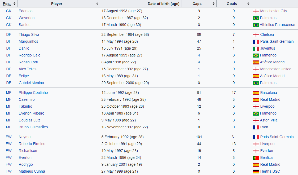
Task: Click the Brazil flag next to Athletico Paranaense
Action: click(x=256, y=25)
